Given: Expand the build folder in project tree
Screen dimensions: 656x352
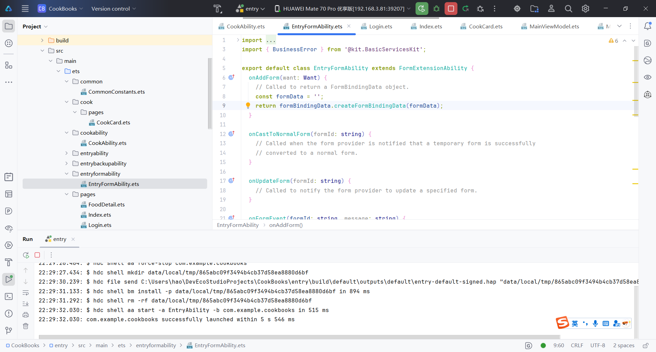Looking at the screenshot, I should 42,40.
